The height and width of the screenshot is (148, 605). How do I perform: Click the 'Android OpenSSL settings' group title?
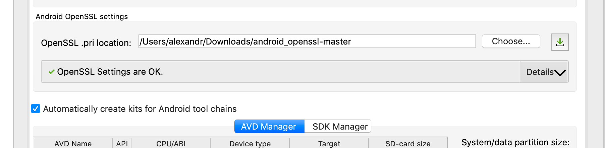tap(82, 17)
